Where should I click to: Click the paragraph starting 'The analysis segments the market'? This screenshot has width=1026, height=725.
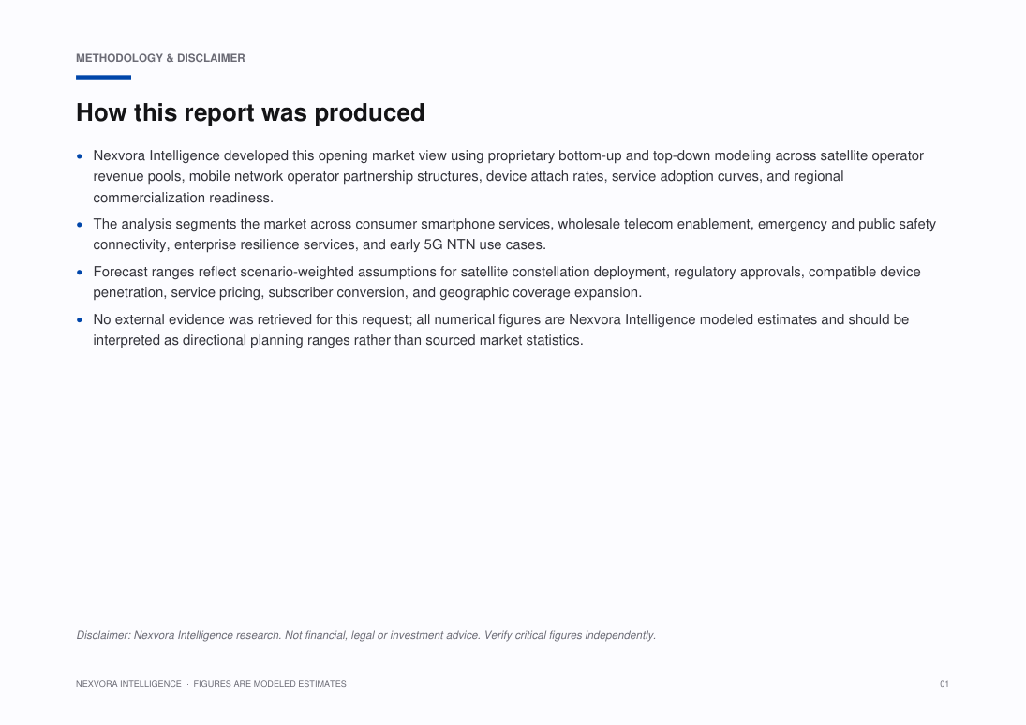click(x=514, y=234)
